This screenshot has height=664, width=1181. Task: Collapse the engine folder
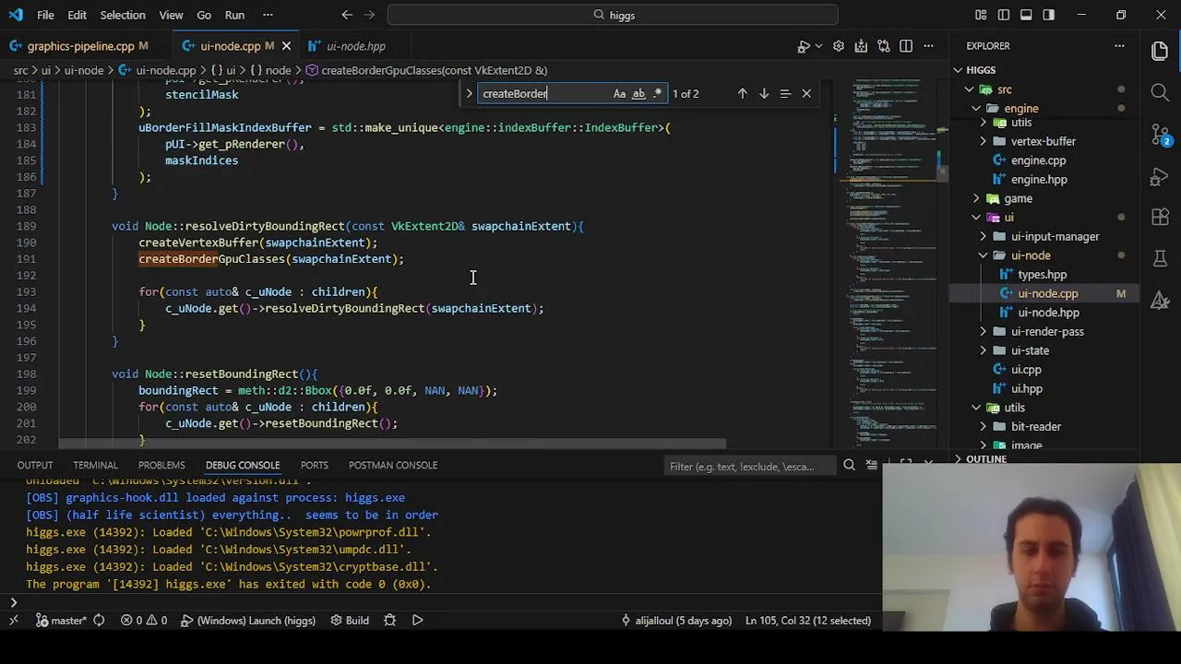tap(976, 109)
